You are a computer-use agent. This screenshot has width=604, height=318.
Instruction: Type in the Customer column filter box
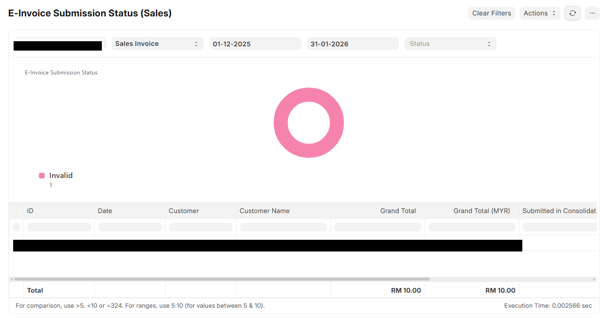click(x=200, y=227)
